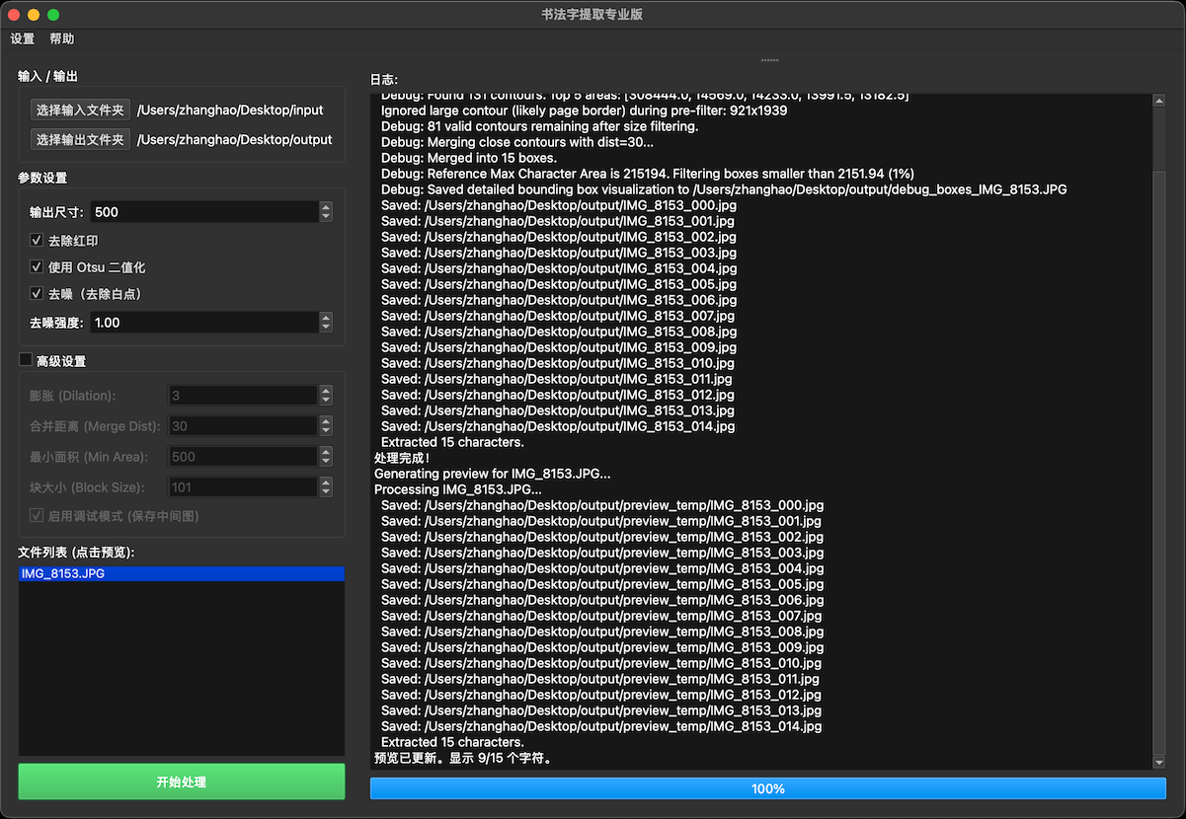Open the 帮助 menu
The height and width of the screenshot is (819, 1186).
[x=61, y=39]
